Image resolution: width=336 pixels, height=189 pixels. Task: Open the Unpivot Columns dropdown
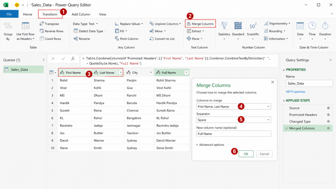(165, 24)
